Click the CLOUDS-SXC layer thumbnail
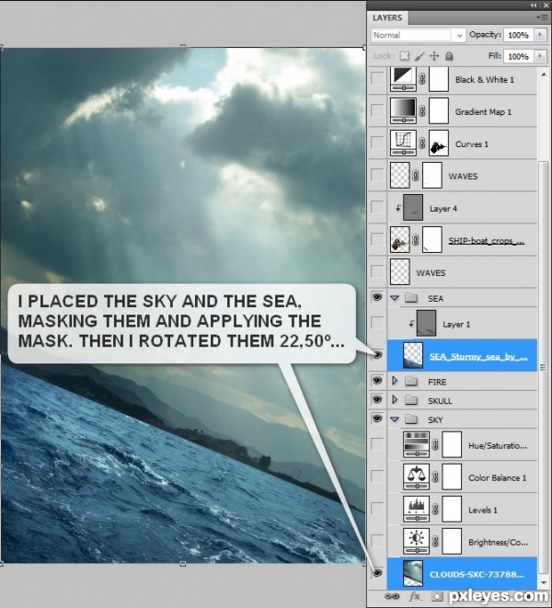Image resolution: width=552 pixels, height=608 pixels. [413, 573]
